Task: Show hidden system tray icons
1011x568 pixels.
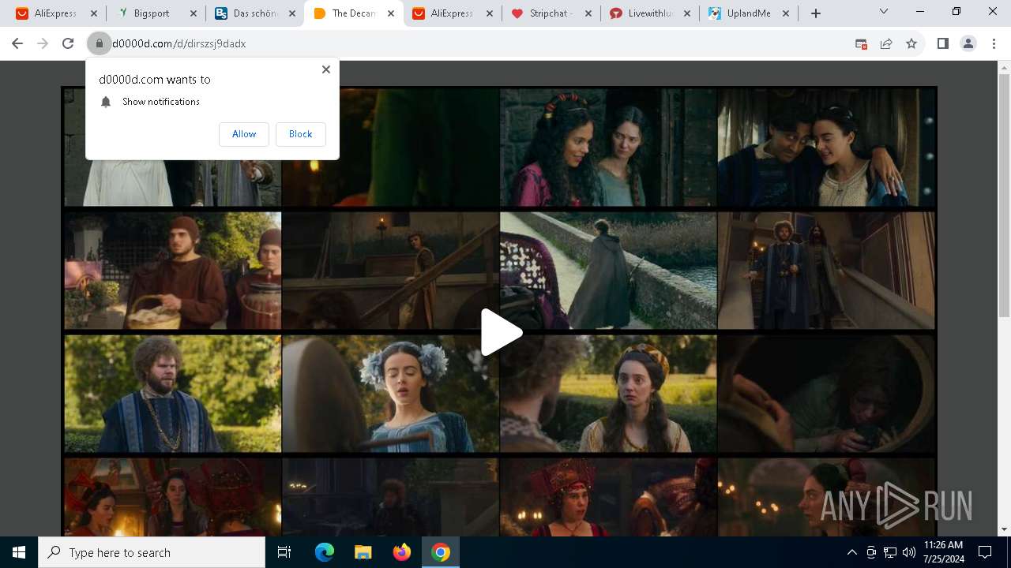Action: pyautogui.click(x=851, y=552)
